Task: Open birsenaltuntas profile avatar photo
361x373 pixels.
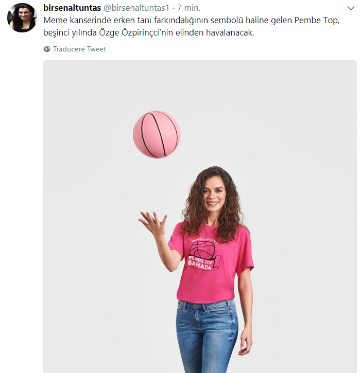Action: click(x=22, y=17)
